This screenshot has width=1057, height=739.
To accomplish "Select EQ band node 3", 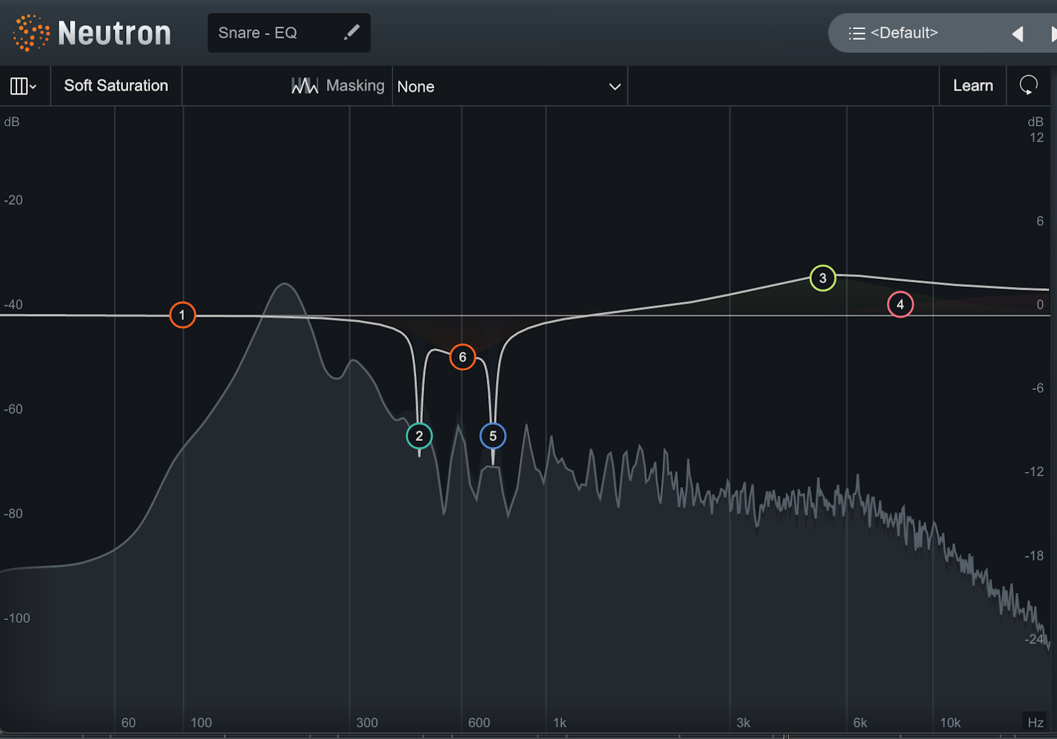I will (x=822, y=278).
